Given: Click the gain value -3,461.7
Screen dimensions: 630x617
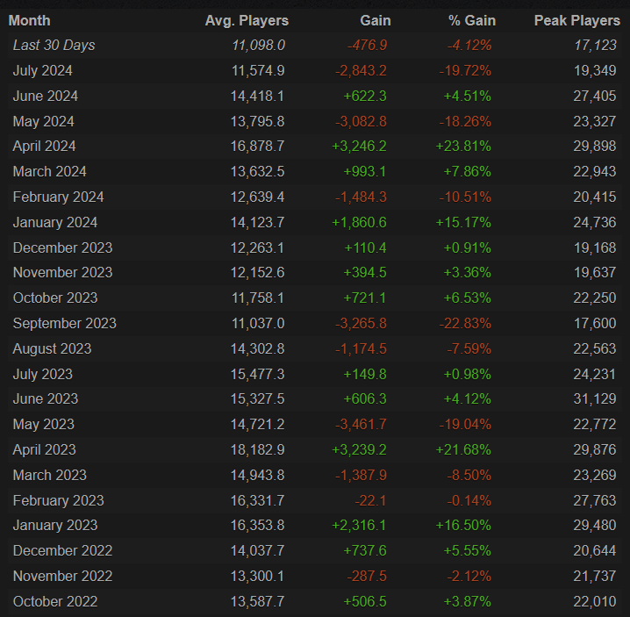Looking at the screenshot, I should pos(361,424).
